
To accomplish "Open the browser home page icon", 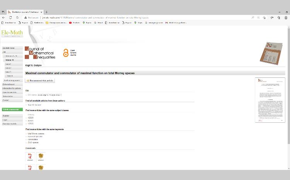I will [x=17, y=17].
